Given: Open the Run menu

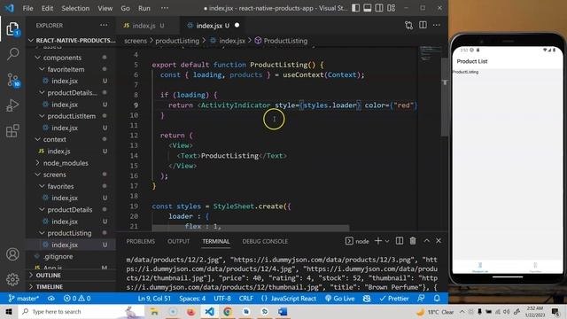Looking at the screenshot, I should tap(144, 8).
